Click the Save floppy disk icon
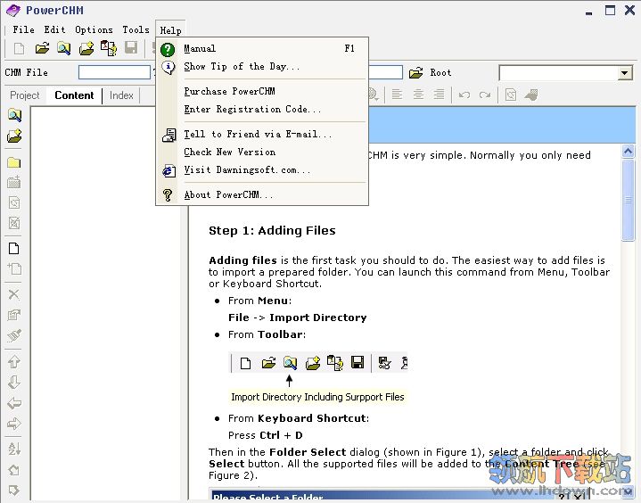Screen dimensions: 641x503 (131, 48)
